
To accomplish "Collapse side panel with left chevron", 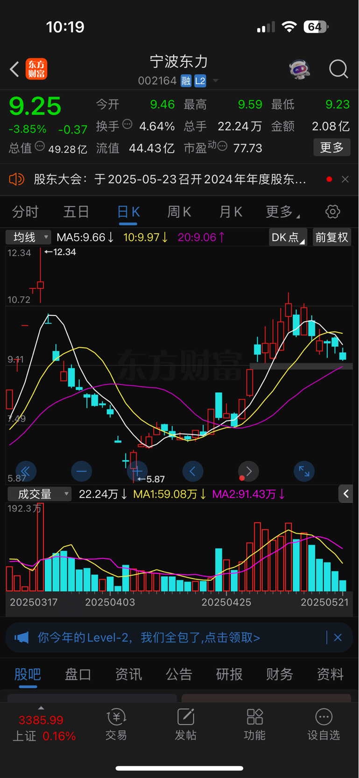I will (345, 493).
